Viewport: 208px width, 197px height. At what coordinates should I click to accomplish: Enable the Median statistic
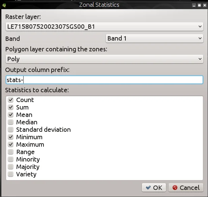(x=11, y=122)
